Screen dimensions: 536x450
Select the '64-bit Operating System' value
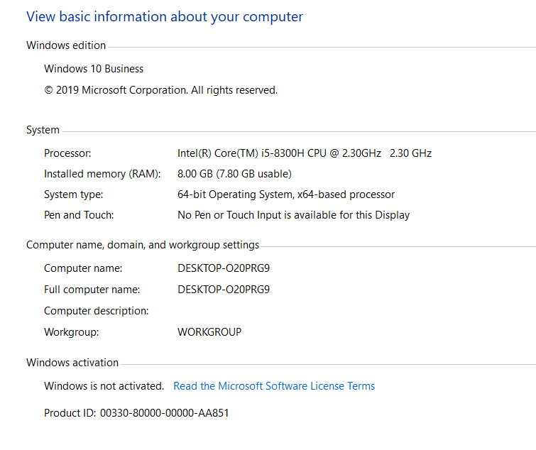[286, 194]
